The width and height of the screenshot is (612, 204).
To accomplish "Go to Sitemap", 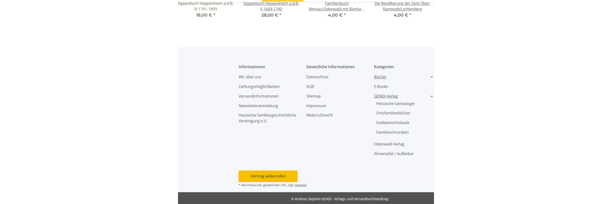I will coord(314,96).
